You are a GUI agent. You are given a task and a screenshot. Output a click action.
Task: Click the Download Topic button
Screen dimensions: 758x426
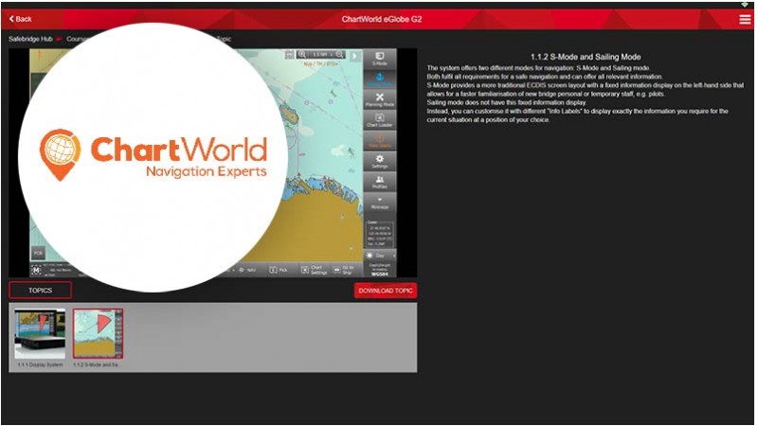click(x=386, y=291)
